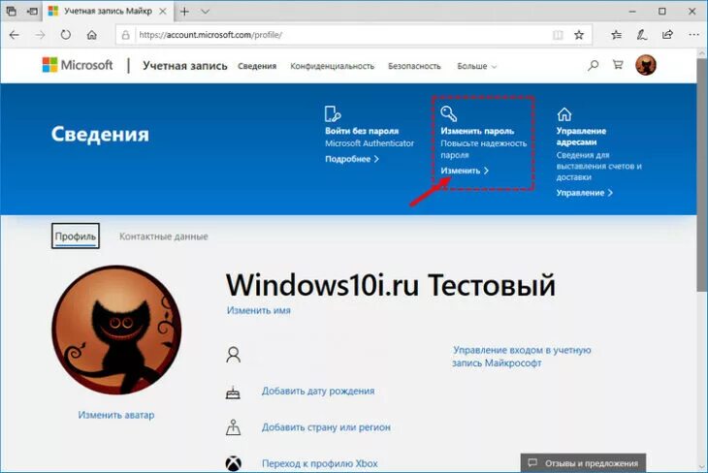Open account menu via header avatar
708x473 pixels.
tap(646, 65)
